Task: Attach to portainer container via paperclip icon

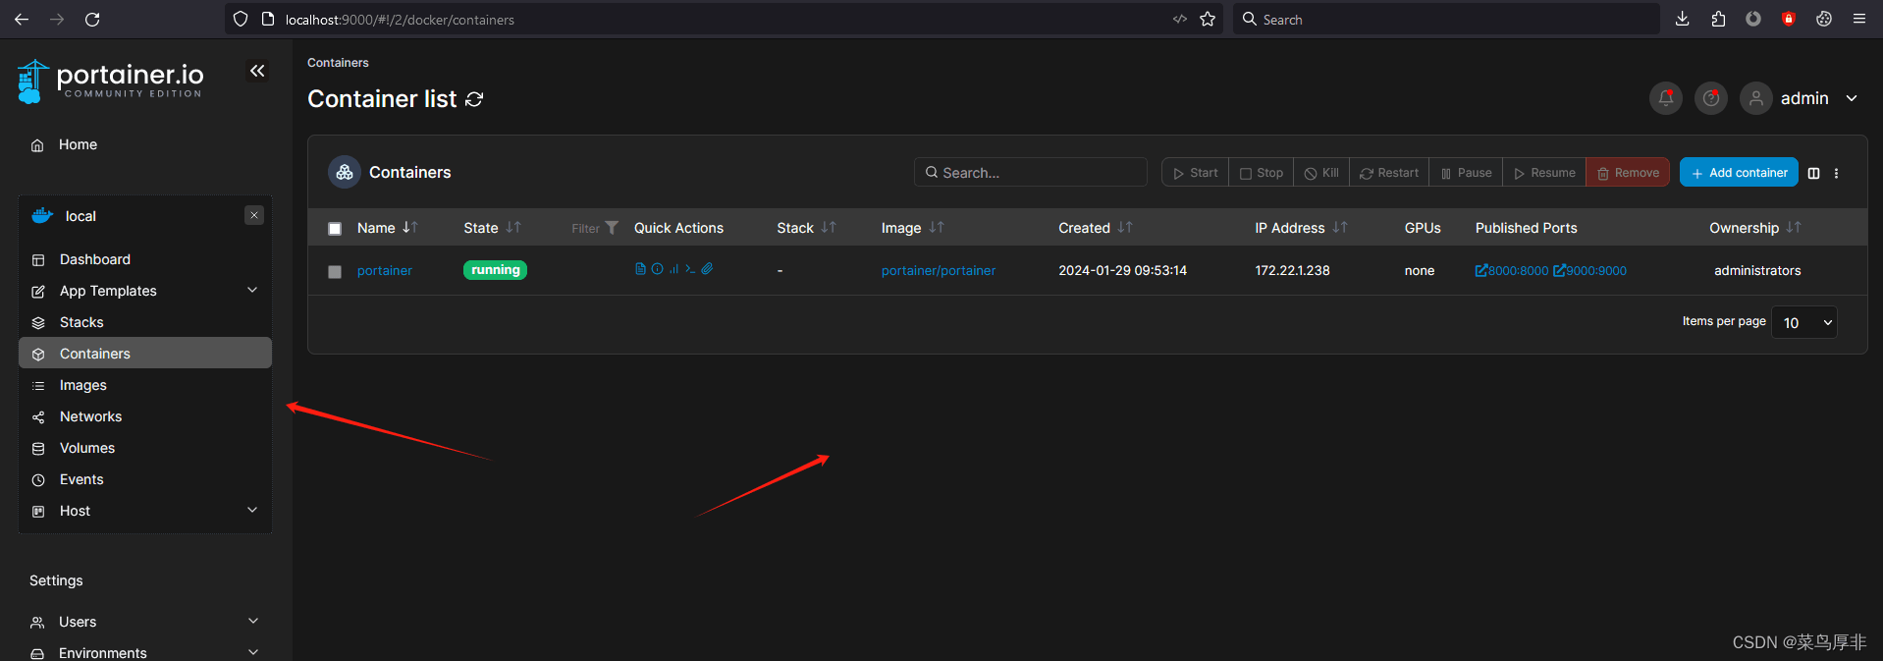Action: (x=707, y=269)
